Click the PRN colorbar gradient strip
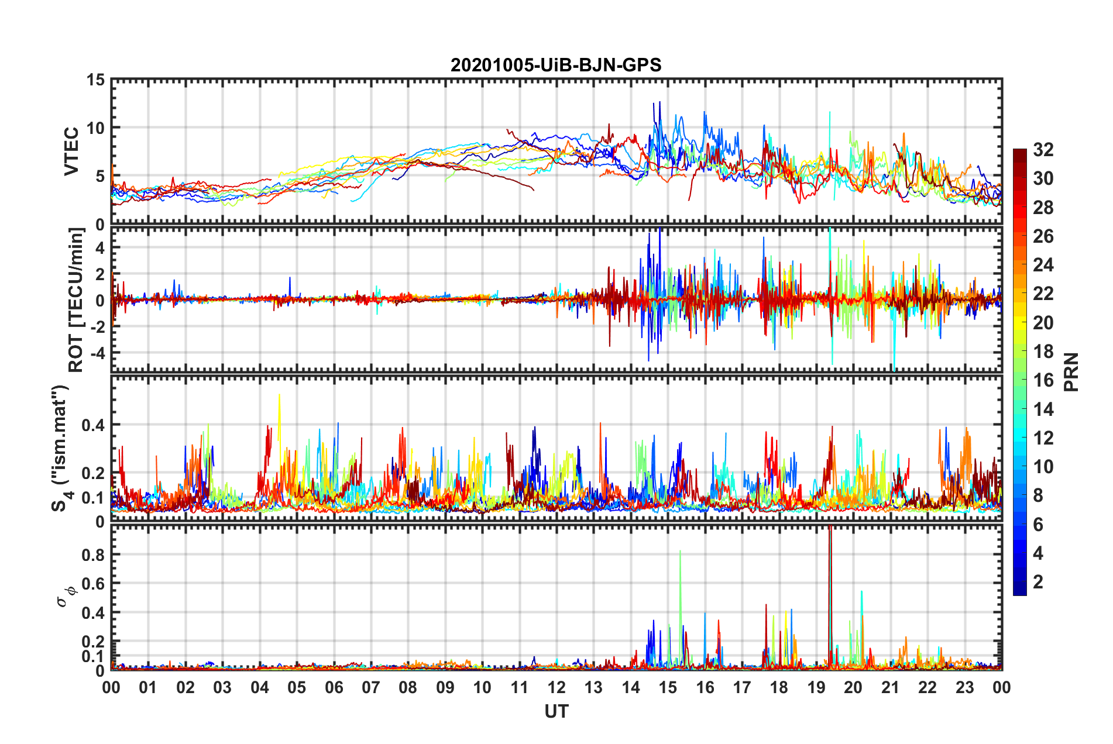This screenshot has height=744, width=1113. (x=1020, y=372)
